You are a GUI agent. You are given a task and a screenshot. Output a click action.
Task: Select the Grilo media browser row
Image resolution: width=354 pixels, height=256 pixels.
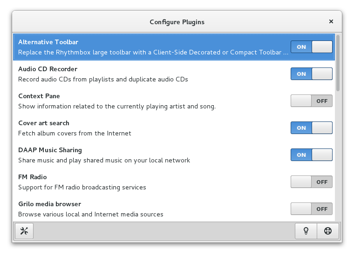point(174,209)
